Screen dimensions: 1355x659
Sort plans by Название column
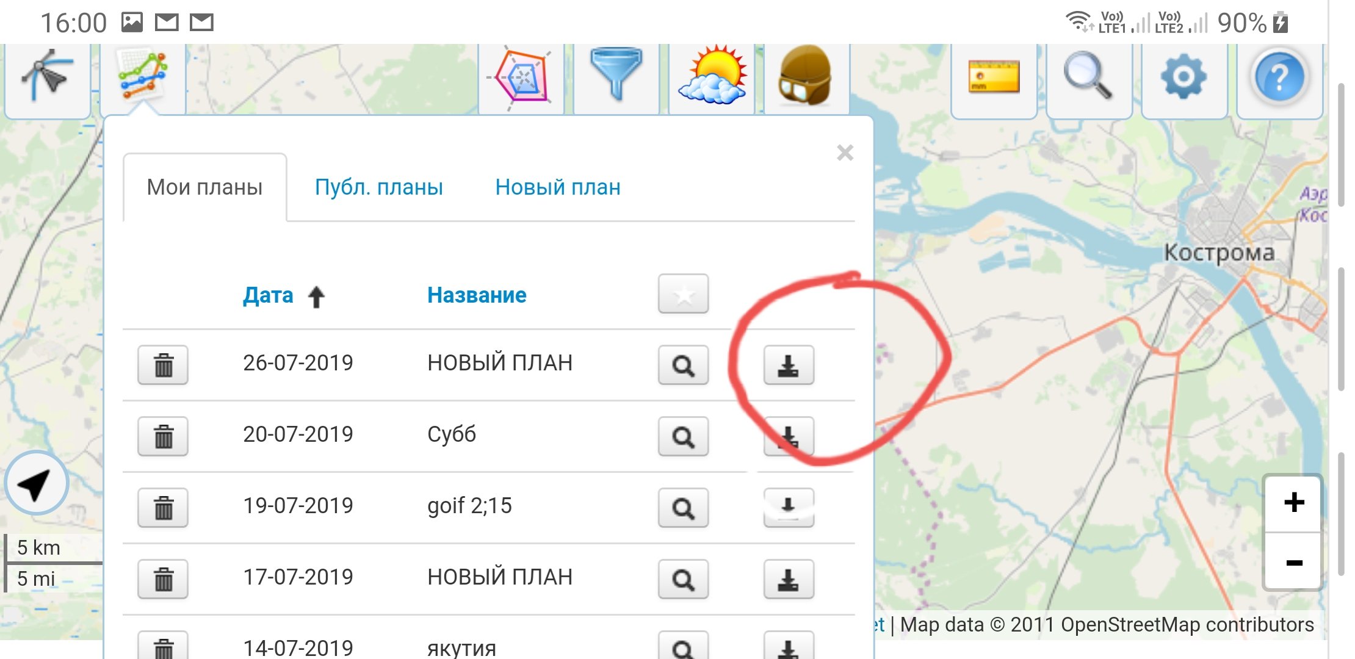tap(476, 295)
